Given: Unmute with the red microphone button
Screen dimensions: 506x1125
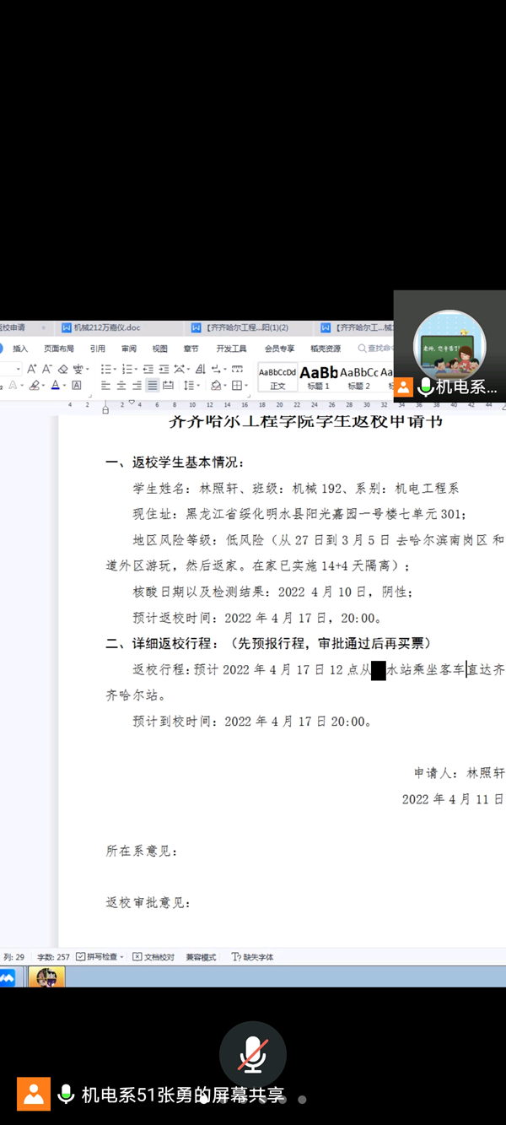Looking at the screenshot, I should [252, 1055].
